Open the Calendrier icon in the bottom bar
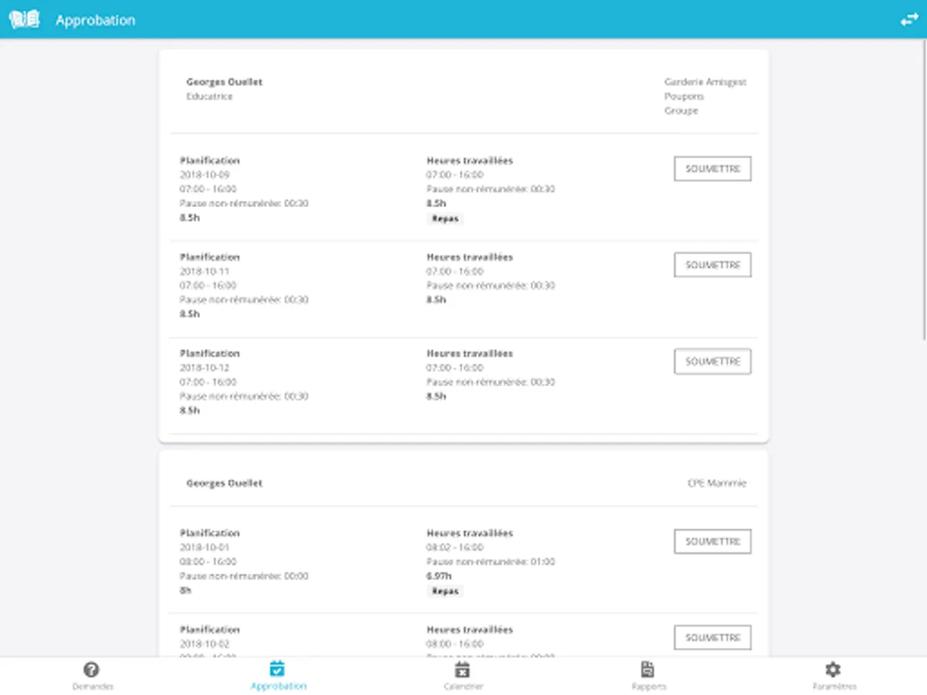This screenshot has height=695, width=927. [463, 669]
